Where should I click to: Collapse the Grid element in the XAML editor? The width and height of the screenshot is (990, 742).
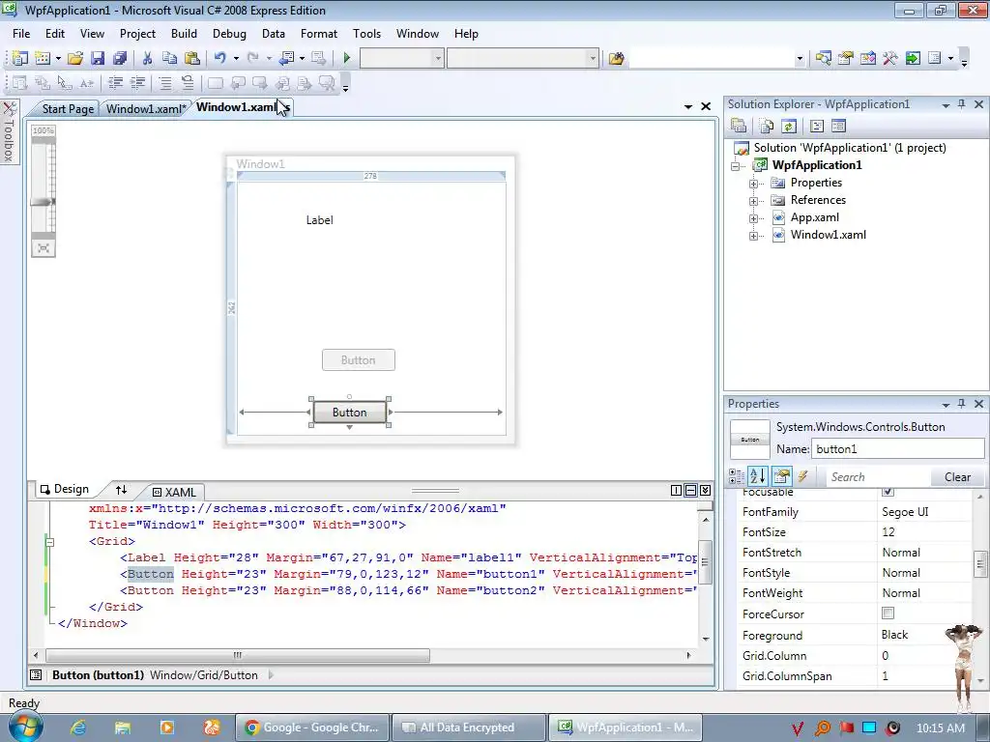pos(50,542)
